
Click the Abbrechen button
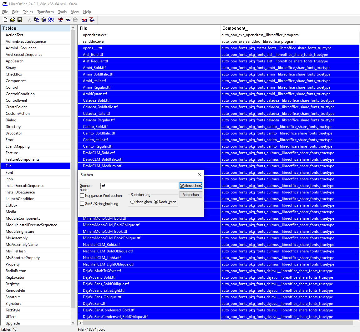191,195
